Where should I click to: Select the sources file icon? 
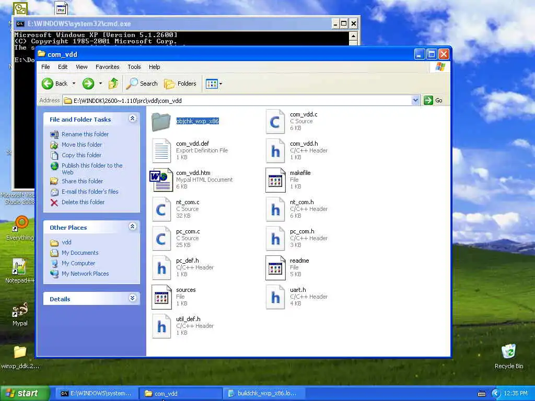coord(161,297)
